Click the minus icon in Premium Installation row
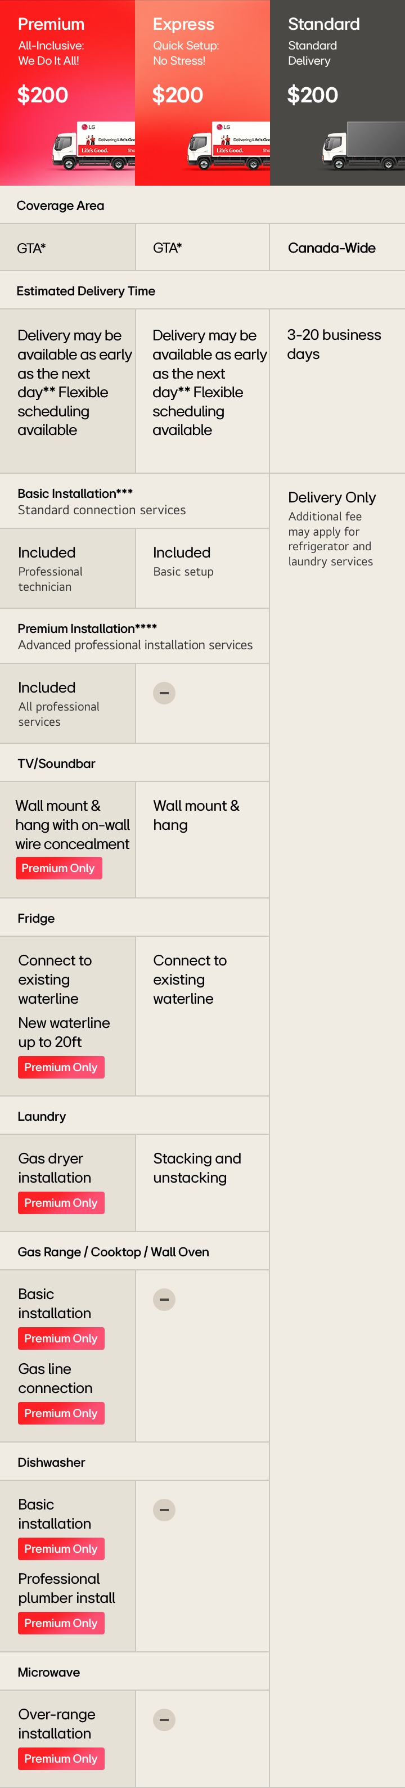Screen dimensions: 405x1788 pyautogui.click(x=164, y=693)
